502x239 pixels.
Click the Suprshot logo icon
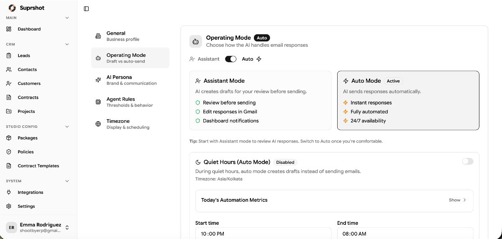click(12, 8)
